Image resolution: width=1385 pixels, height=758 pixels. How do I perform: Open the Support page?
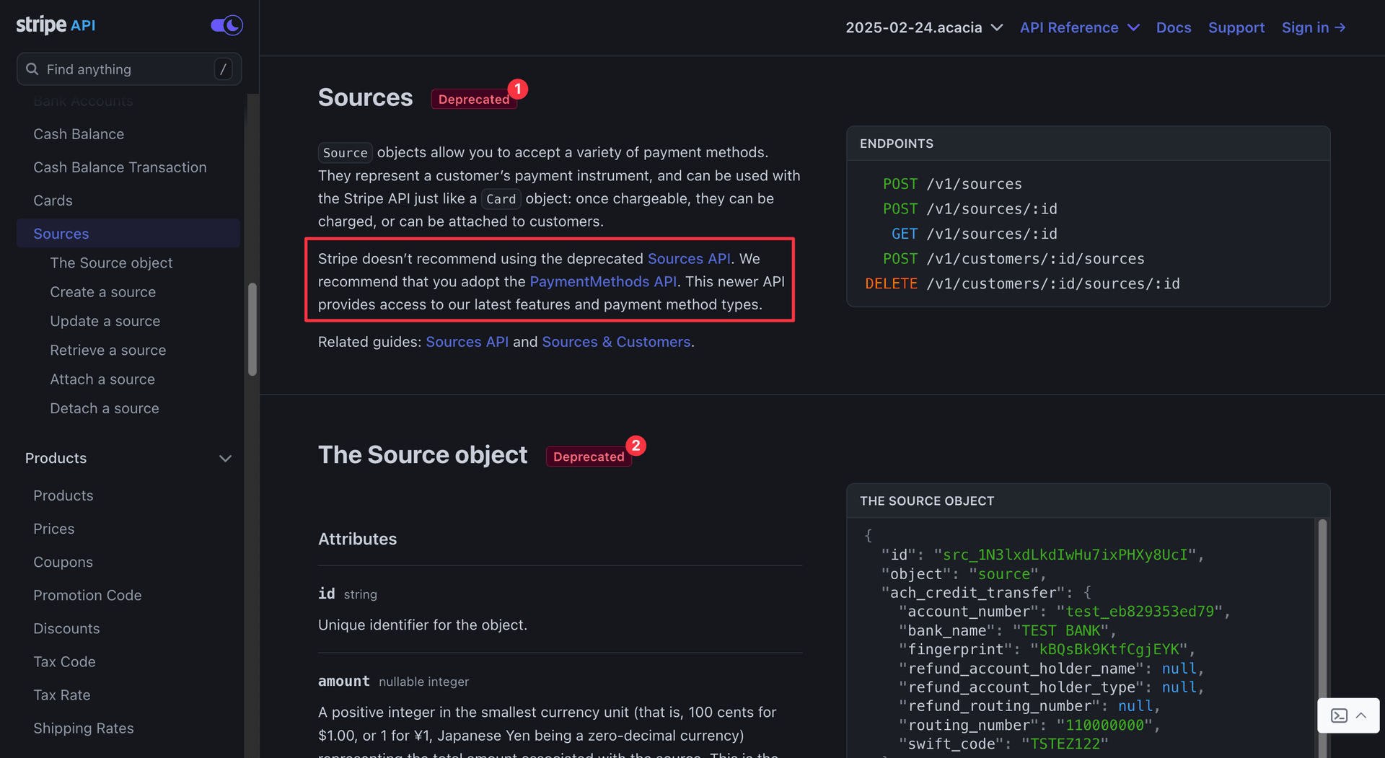pos(1236,27)
